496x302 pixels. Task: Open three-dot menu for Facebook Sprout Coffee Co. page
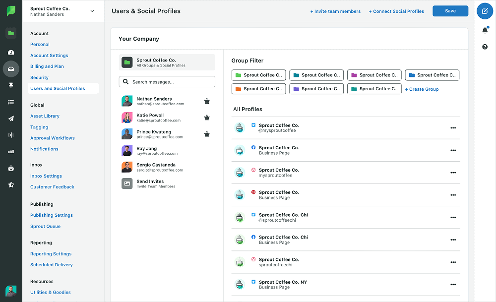[453, 150]
